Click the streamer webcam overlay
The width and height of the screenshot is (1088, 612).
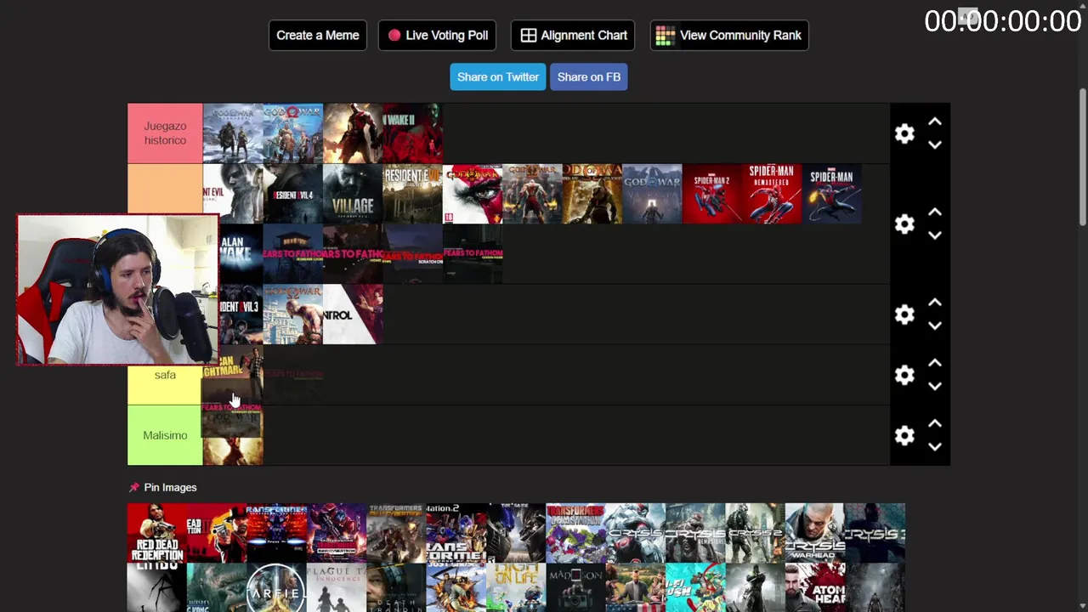117,290
